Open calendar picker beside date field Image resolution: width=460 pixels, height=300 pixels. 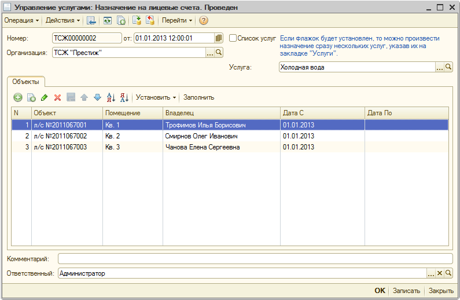click(x=219, y=38)
